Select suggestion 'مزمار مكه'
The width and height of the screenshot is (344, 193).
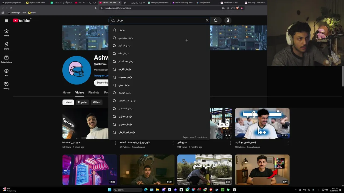(159, 54)
